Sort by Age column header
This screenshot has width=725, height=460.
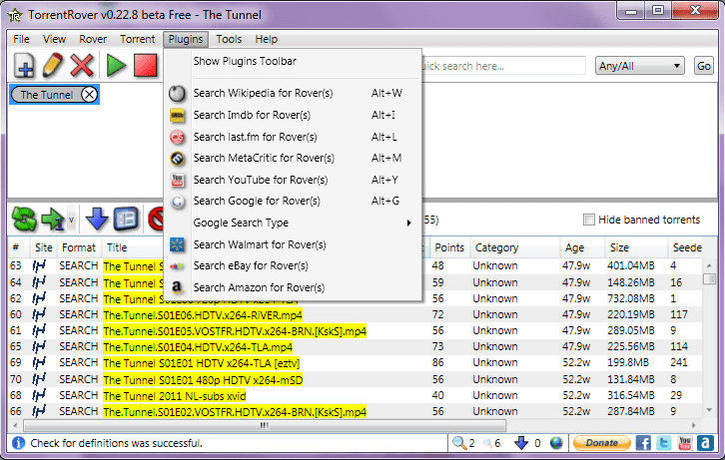(582, 247)
